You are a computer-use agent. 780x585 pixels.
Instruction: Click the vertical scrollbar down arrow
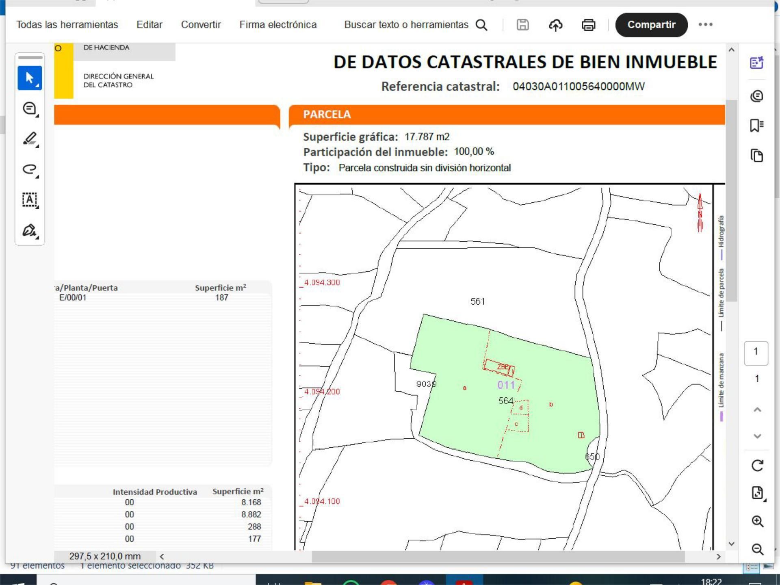(x=732, y=544)
